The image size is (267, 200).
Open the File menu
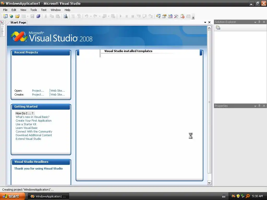point(5,10)
